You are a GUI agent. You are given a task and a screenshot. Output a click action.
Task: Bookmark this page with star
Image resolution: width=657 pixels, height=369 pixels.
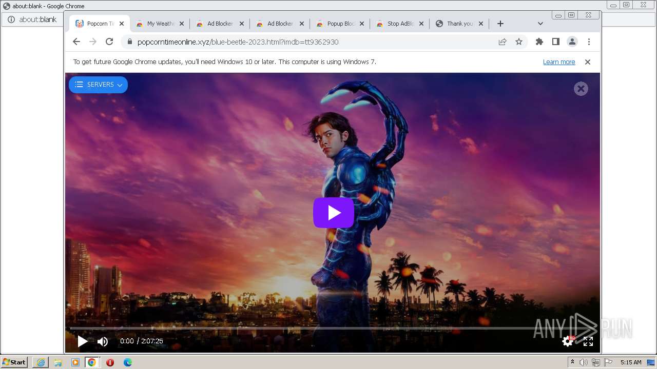click(519, 42)
